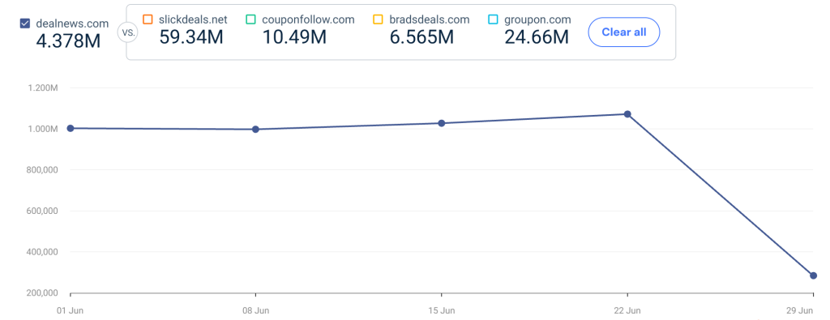Click the 600,000 axis label
Screen dimensions: 830x320
pos(42,211)
